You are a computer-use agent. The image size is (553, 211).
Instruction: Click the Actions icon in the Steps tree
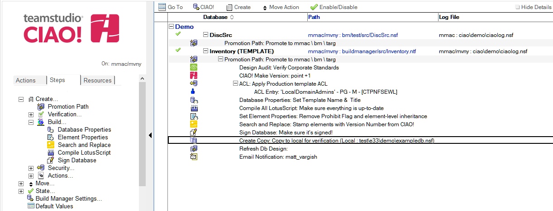coord(41,176)
